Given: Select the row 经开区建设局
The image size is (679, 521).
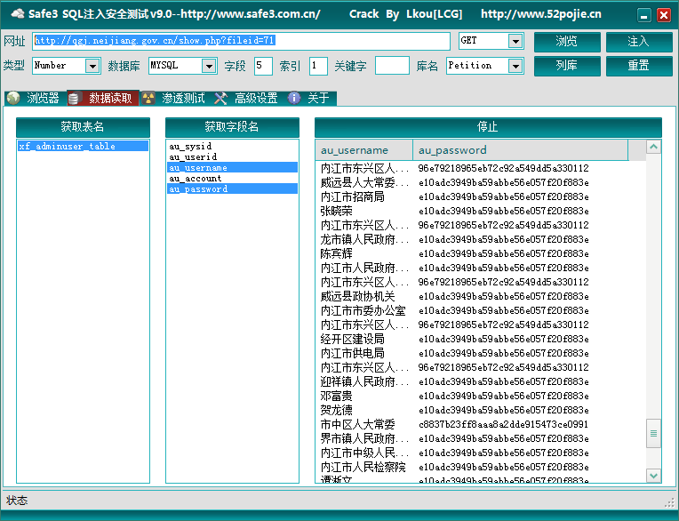Looking at the screenshot, I should coord(480,339).
